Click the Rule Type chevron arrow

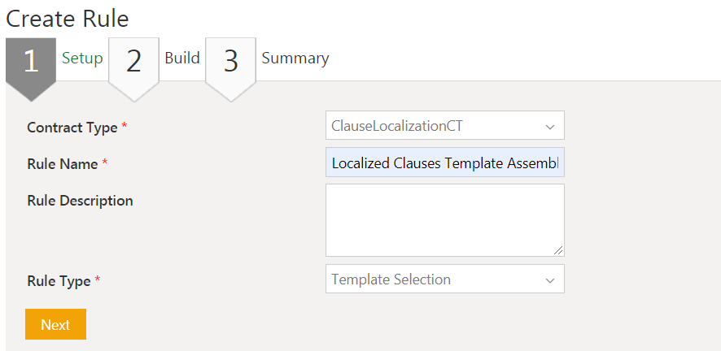[550, 280]
